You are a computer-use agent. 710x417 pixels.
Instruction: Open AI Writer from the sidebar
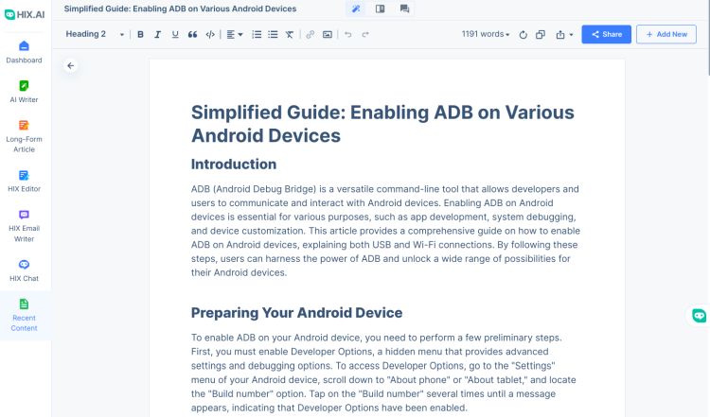24,92
